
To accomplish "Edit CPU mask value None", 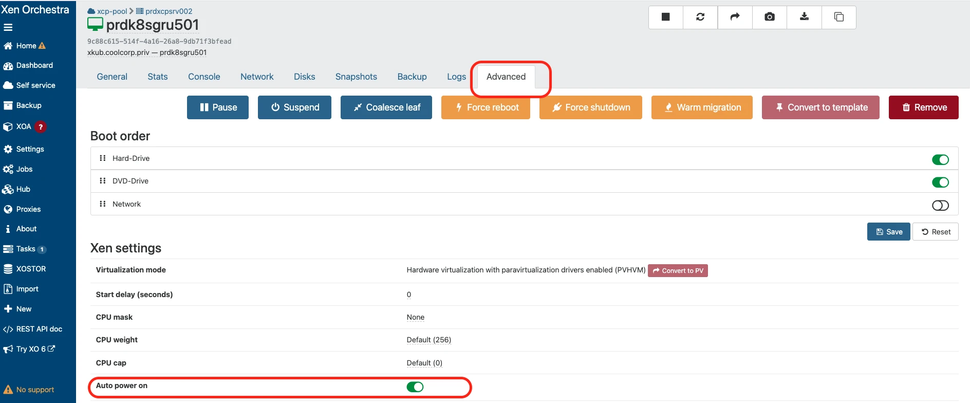I will [x=416, y=317].
